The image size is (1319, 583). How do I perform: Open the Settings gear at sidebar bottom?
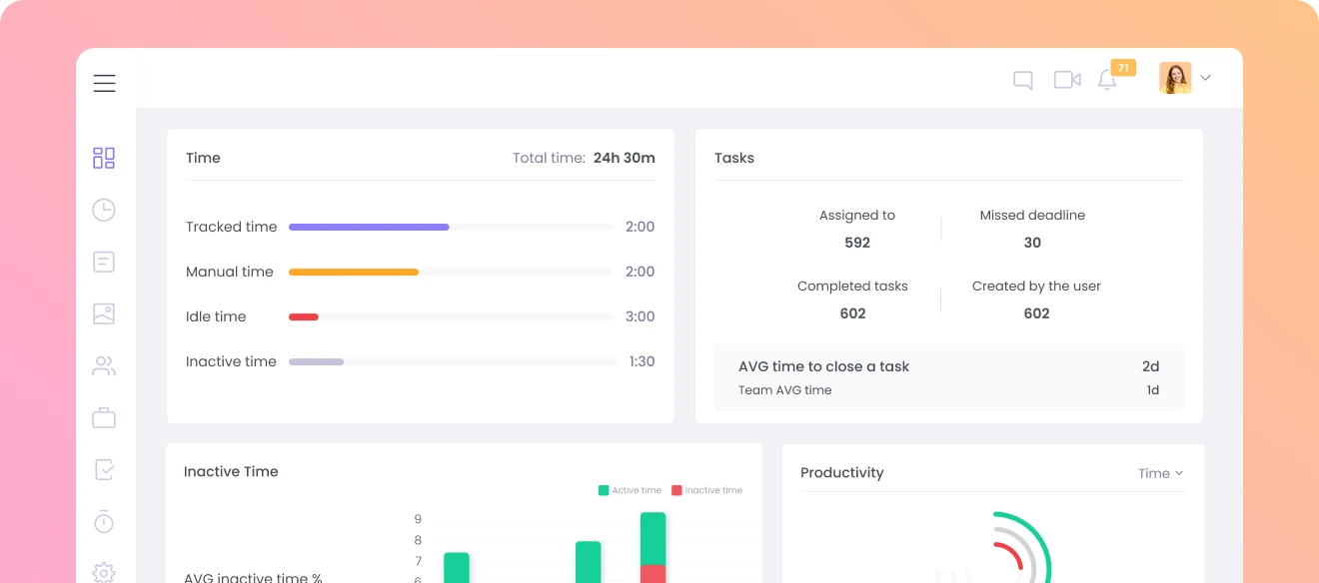pyautogui.click(x=104, y=572)
